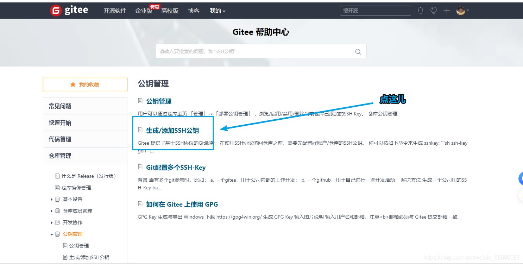Open the 生成/添加SSH公钥 article link
The image size is (523, 264).
pyautogui.click(x=172, y=131)
